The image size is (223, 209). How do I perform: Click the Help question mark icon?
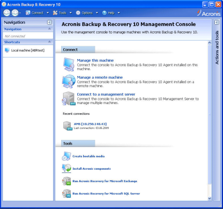(x=104, y=13)
